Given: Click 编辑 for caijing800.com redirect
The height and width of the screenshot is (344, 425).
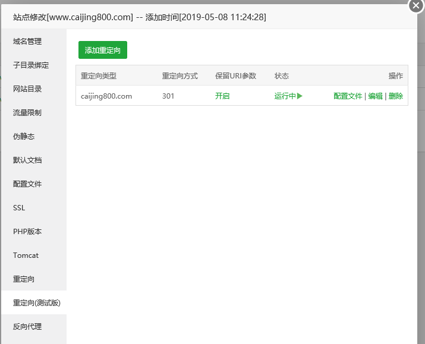Looking at the screenshot, I should tap(375, 96).
